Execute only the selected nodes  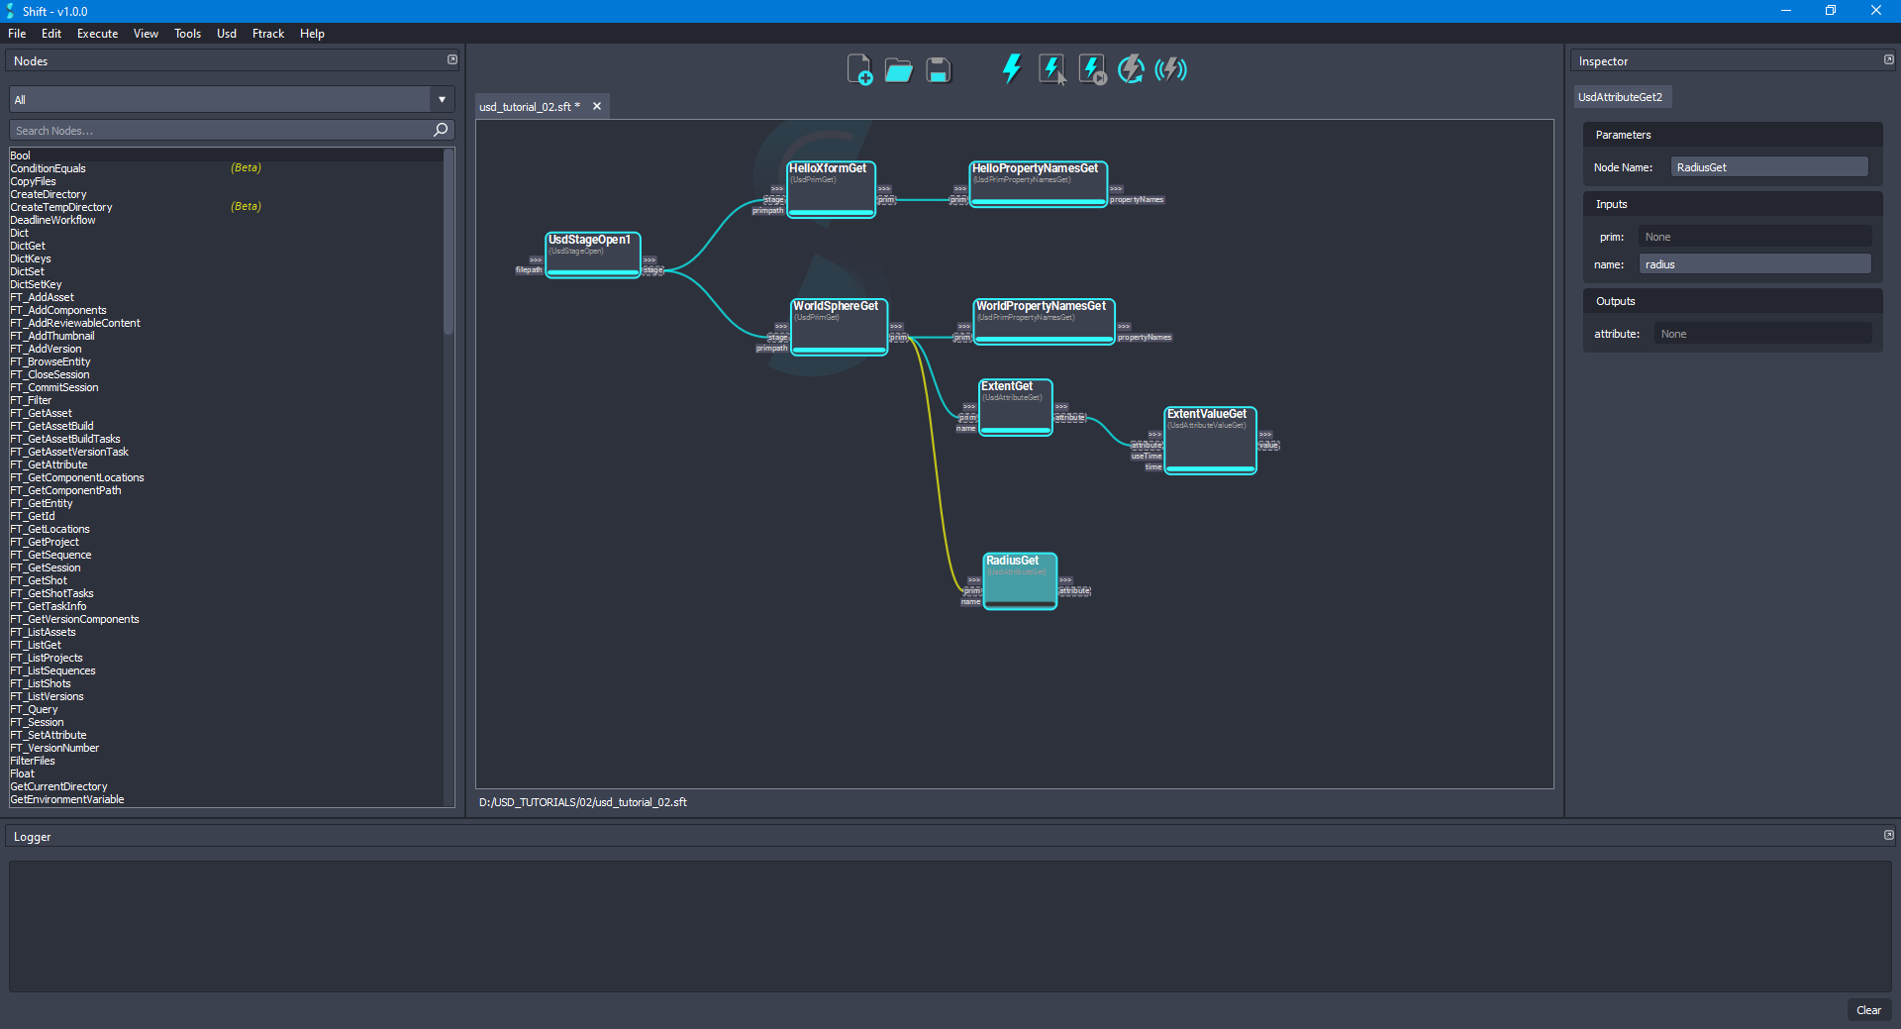point(1051,68)
